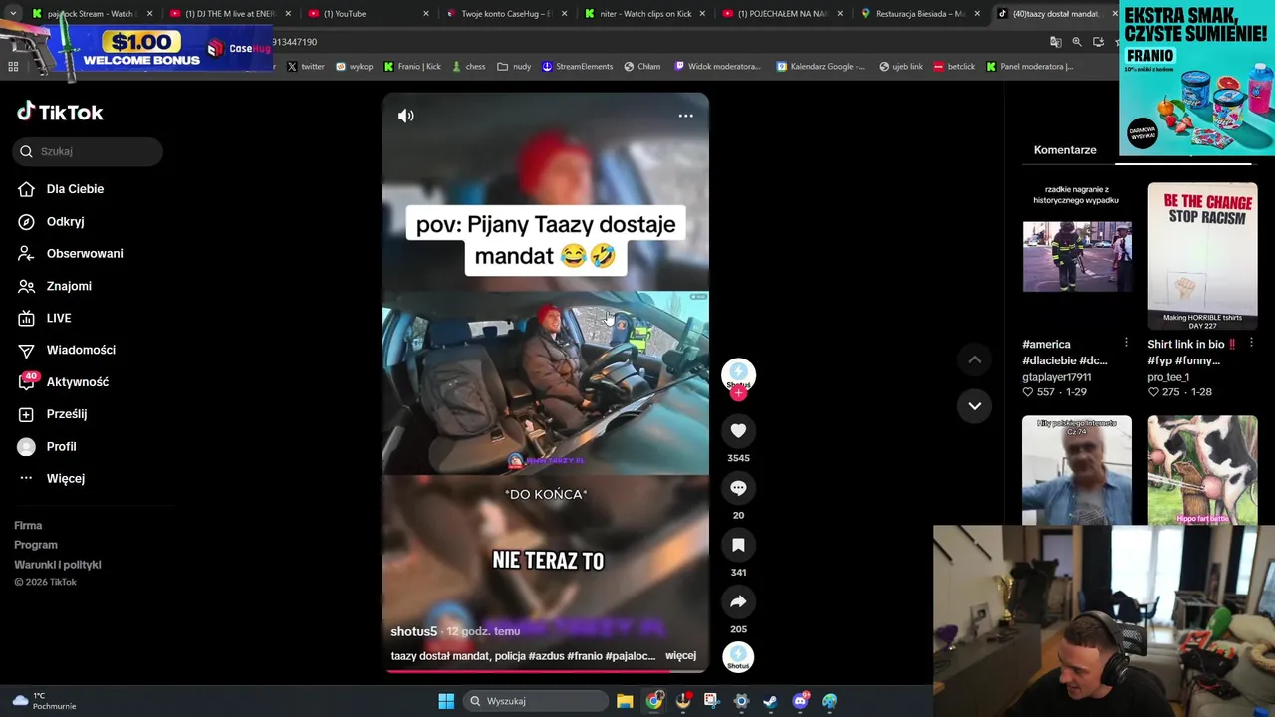Open the Odkryj page

tap(65, 221)
